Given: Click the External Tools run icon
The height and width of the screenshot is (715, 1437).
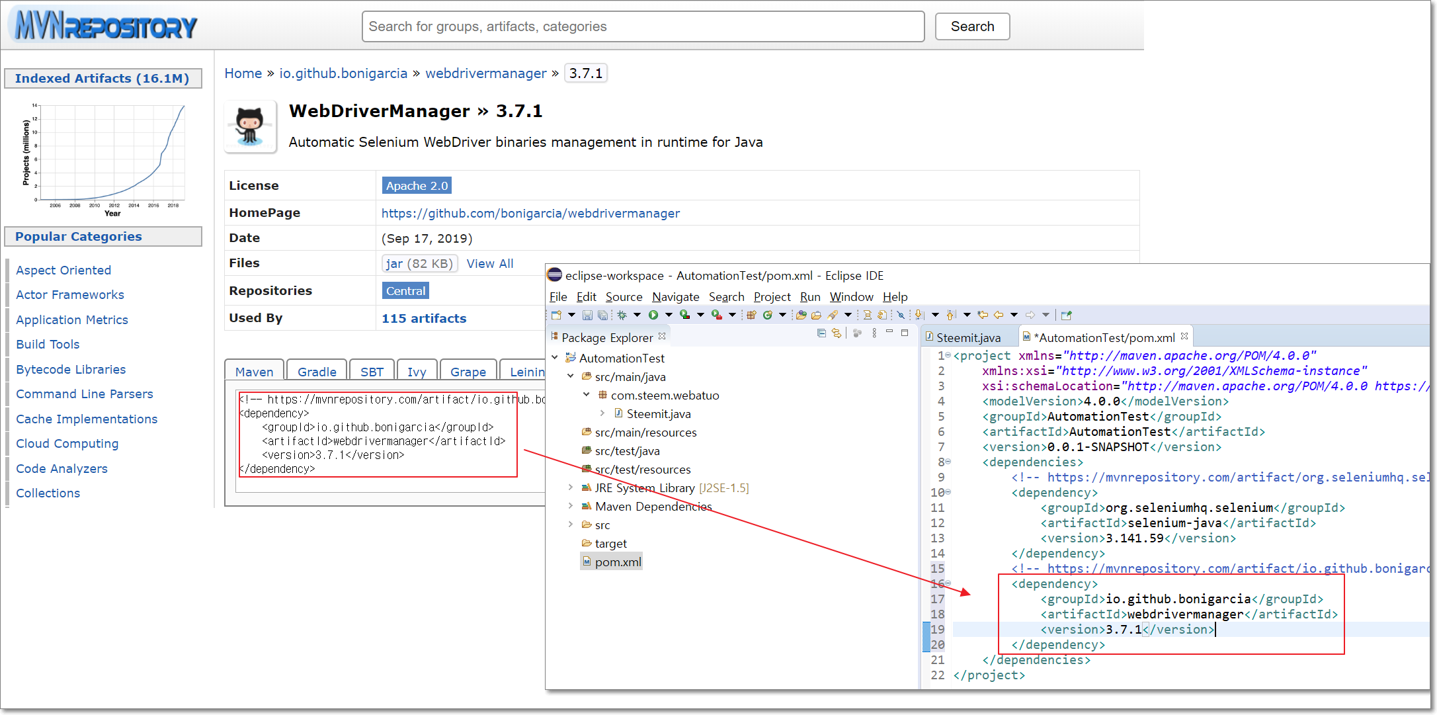Looking at the screenshot, I should pyautogui.click(x=716, y=315).
